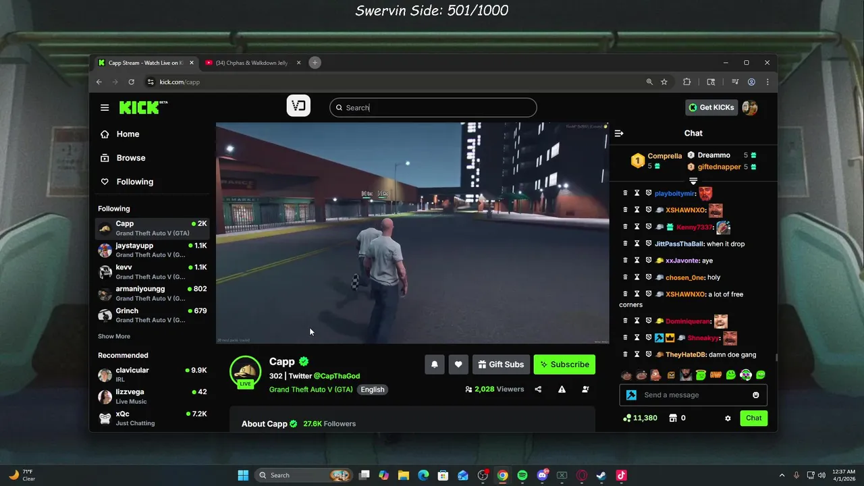Click the live stream video player
864x486 pixels.
[x=412, y=233]
